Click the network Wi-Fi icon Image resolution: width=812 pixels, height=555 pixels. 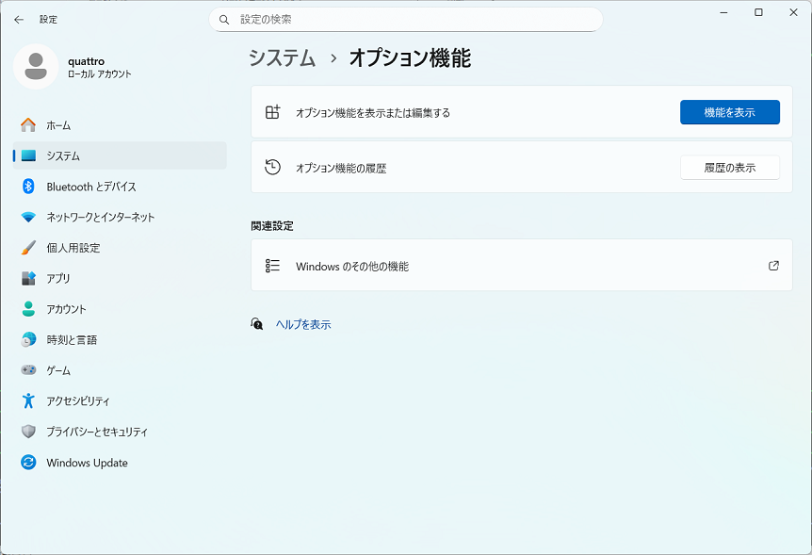coord(28,217)
